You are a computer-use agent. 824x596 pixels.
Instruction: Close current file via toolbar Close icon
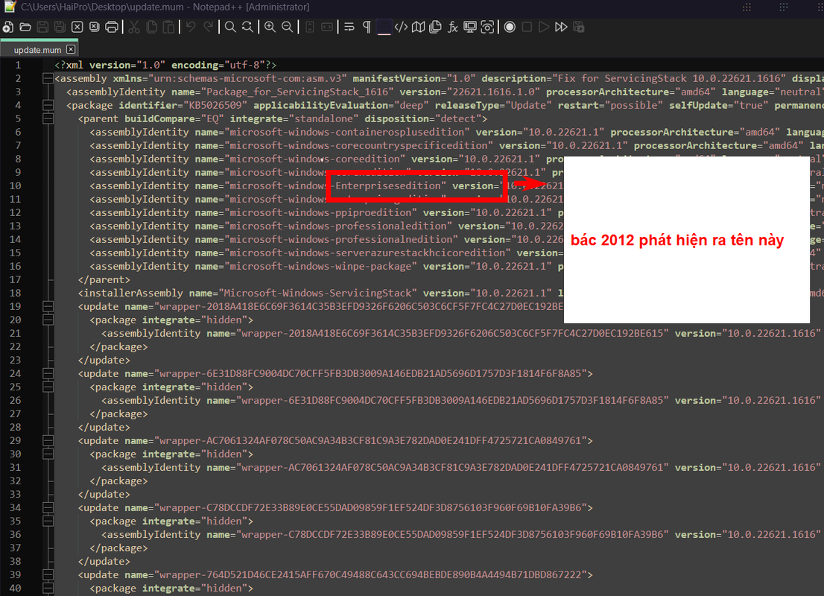tap(77, 28)
